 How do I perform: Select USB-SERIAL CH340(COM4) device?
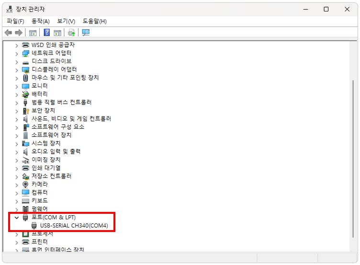click(x=74, y=225)
